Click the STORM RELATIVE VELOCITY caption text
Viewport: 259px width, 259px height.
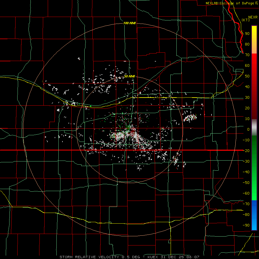point(89,257)
